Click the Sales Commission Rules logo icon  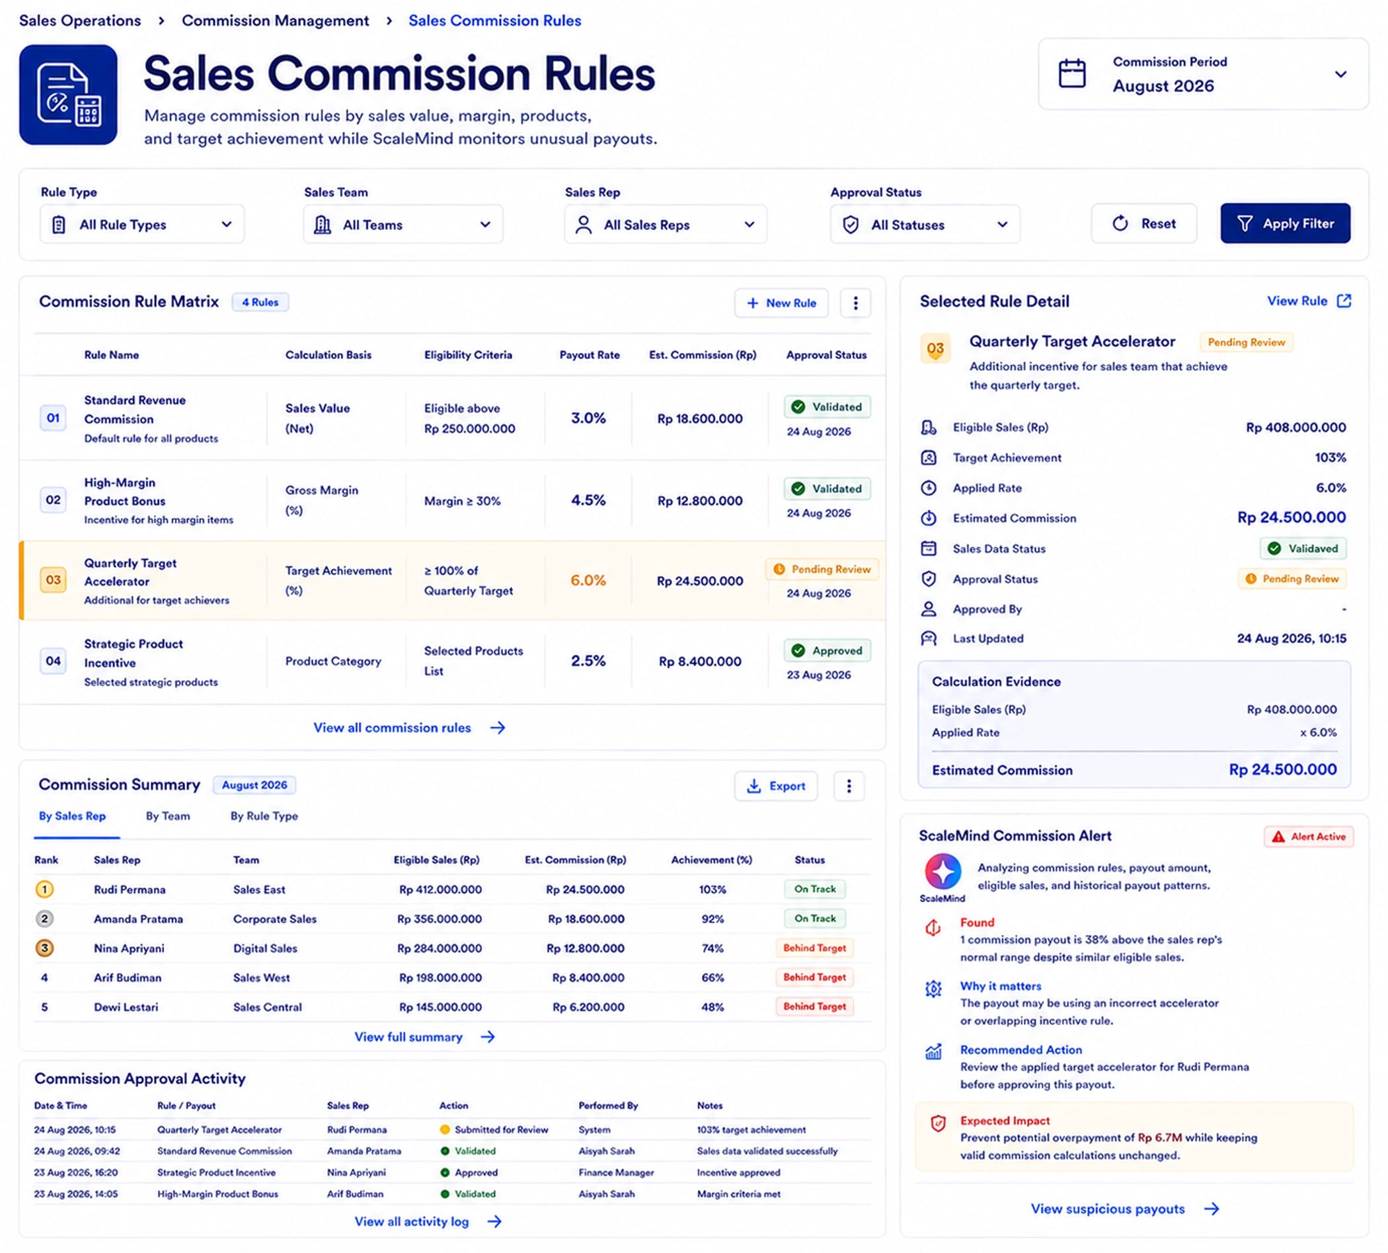(x=68, y=95)
